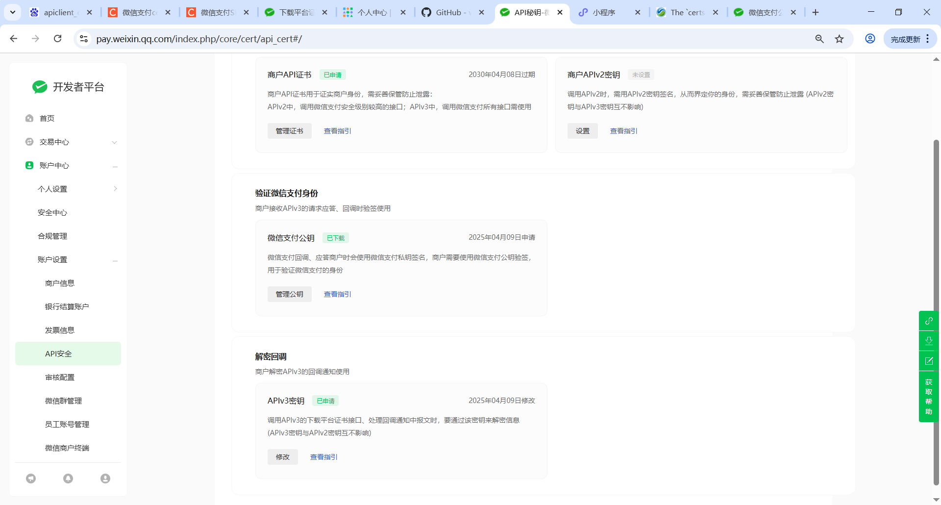Click the notification bell icon at sidebar bottom
Image resolution: width=941 pixels, height=505 pixels.
(68, 479)
